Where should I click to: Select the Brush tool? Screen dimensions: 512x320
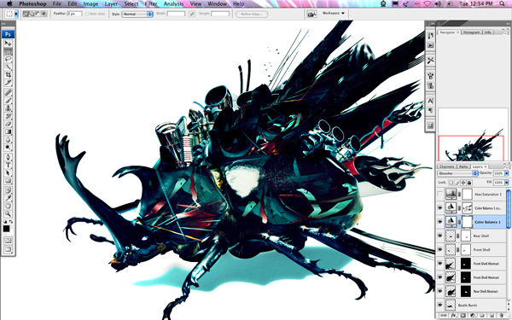pos(8,100)
